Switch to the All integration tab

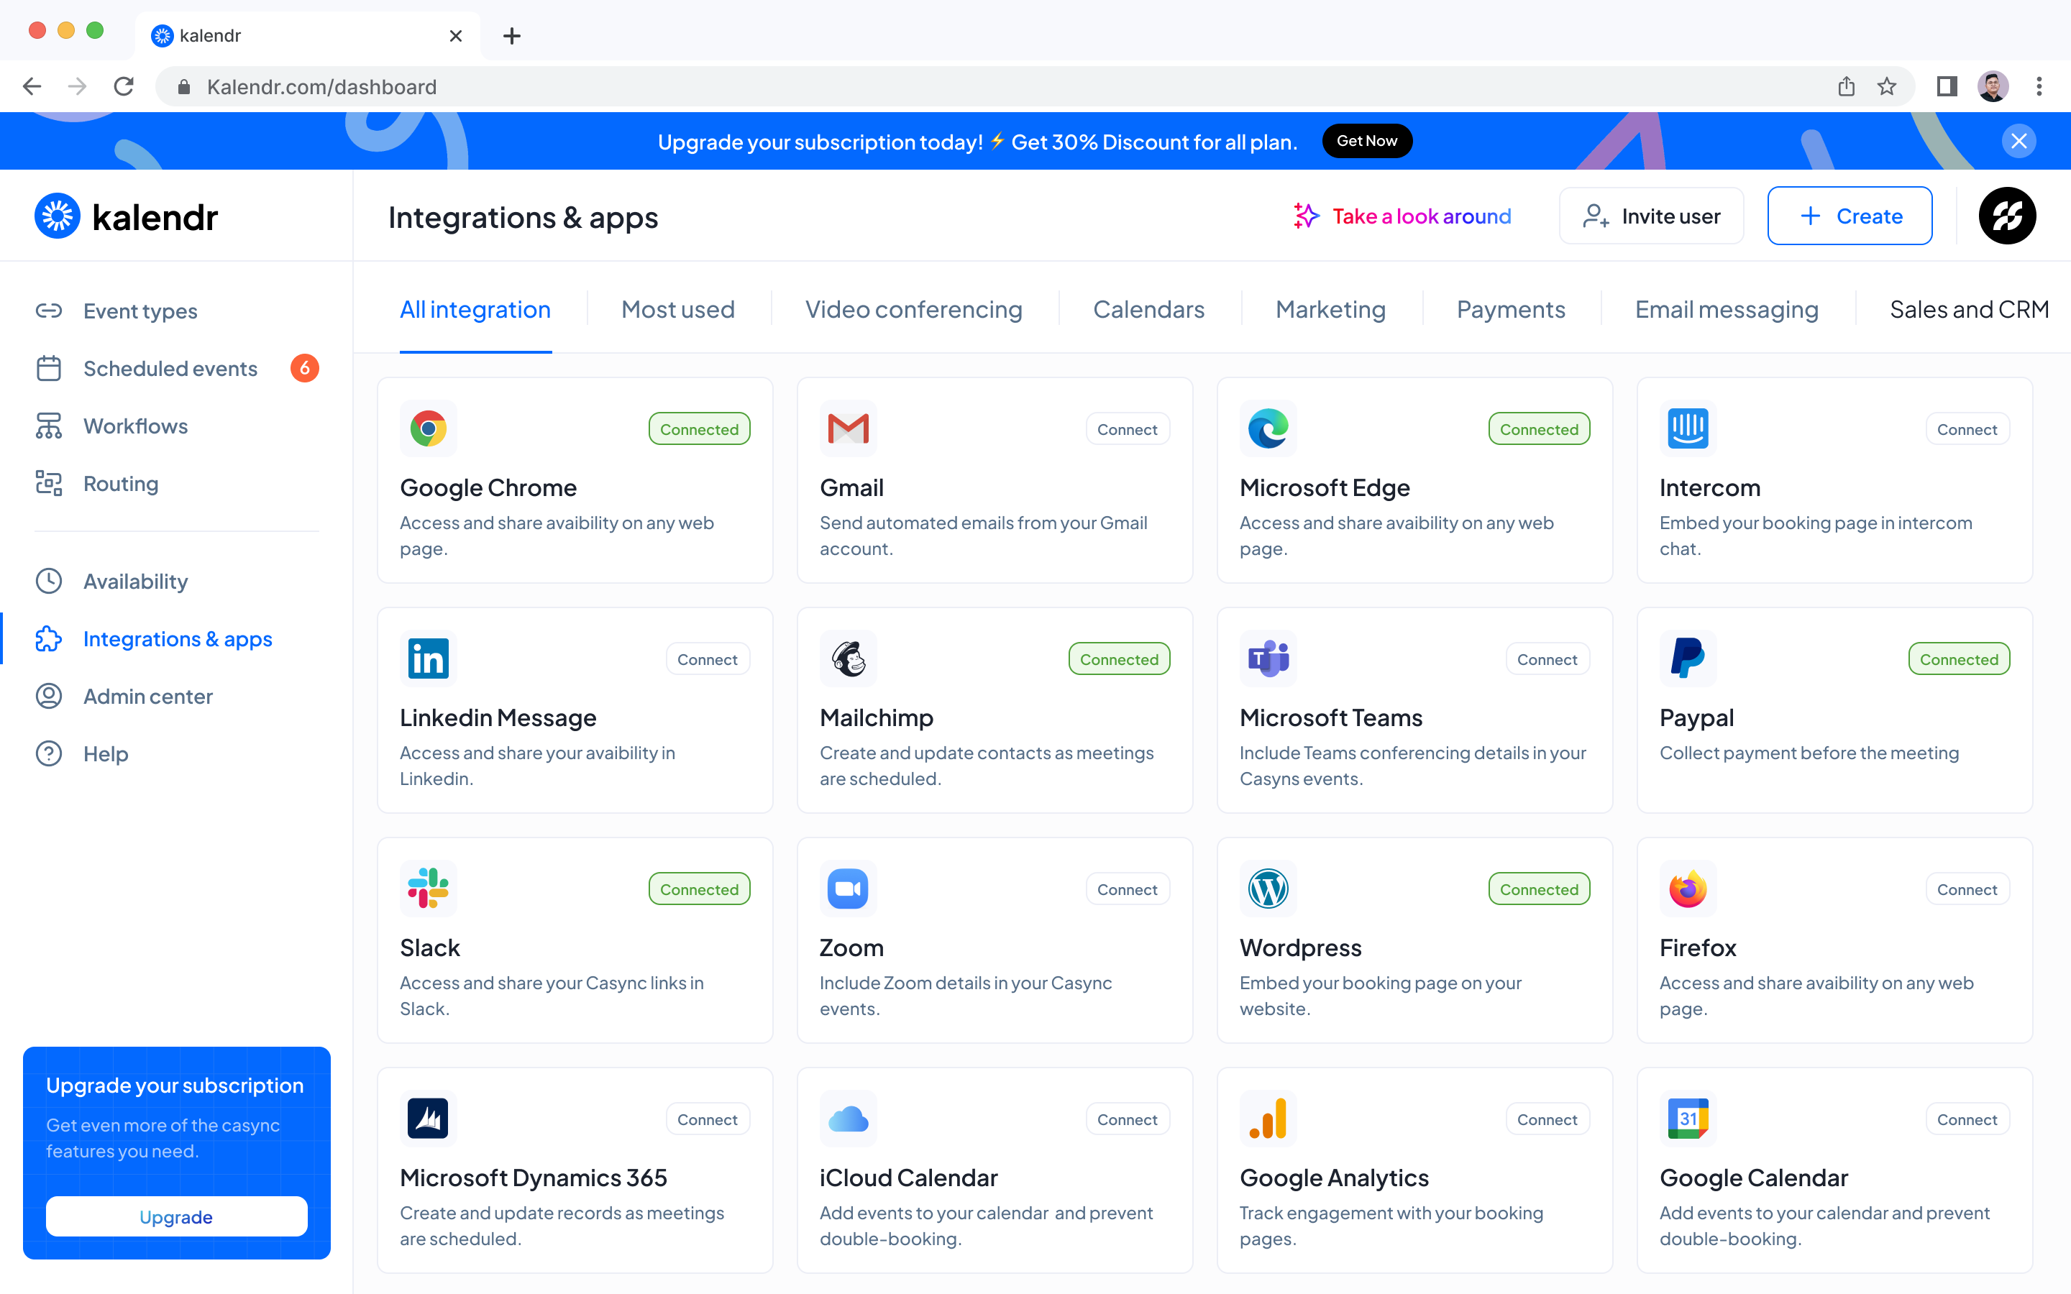tap(475, 309)
